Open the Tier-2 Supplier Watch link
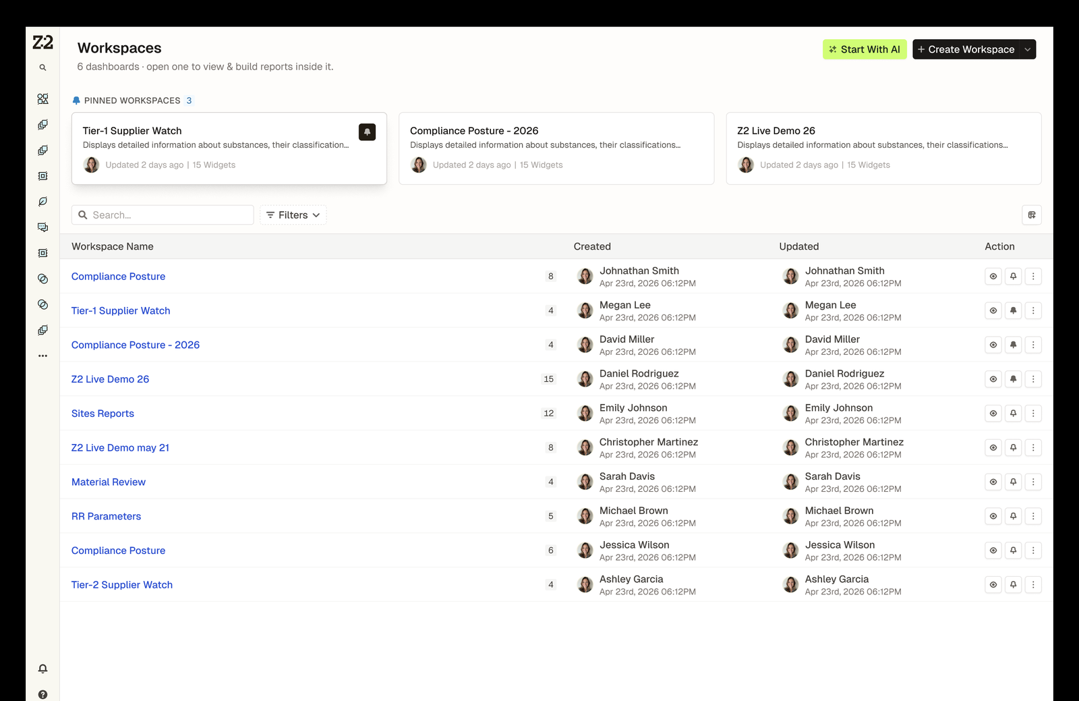1079x701 pixels. point(122,585)
